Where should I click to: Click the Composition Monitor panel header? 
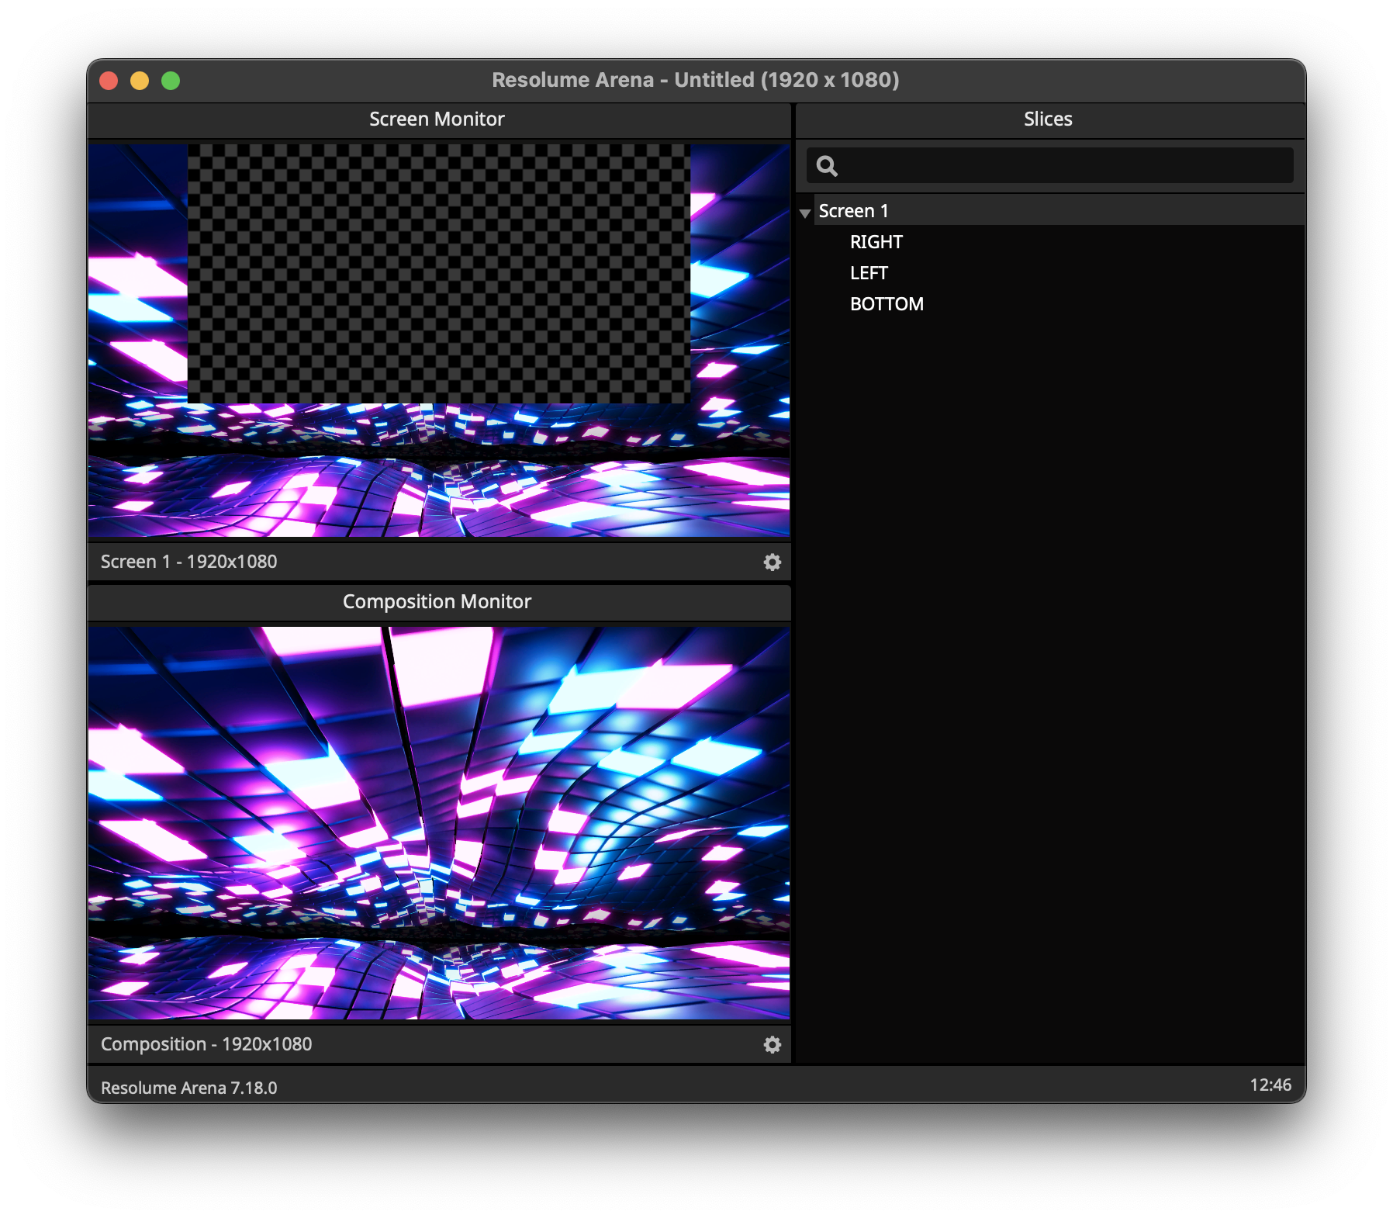(x=437, y=602)
